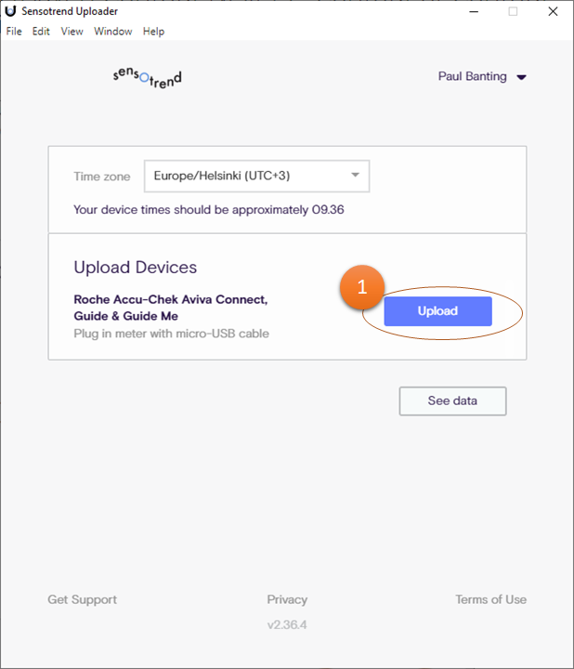
Task: Click the version number v2.36.4
Action: (x=287, y=625)
